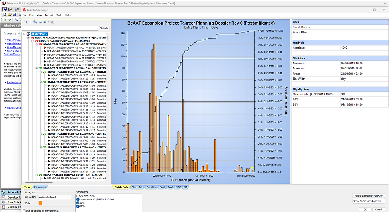The height and width of the screenshot is (212, 389).
Task: Switch to the IRR tab
Action: pyautogui.click(x=185, y=187)
